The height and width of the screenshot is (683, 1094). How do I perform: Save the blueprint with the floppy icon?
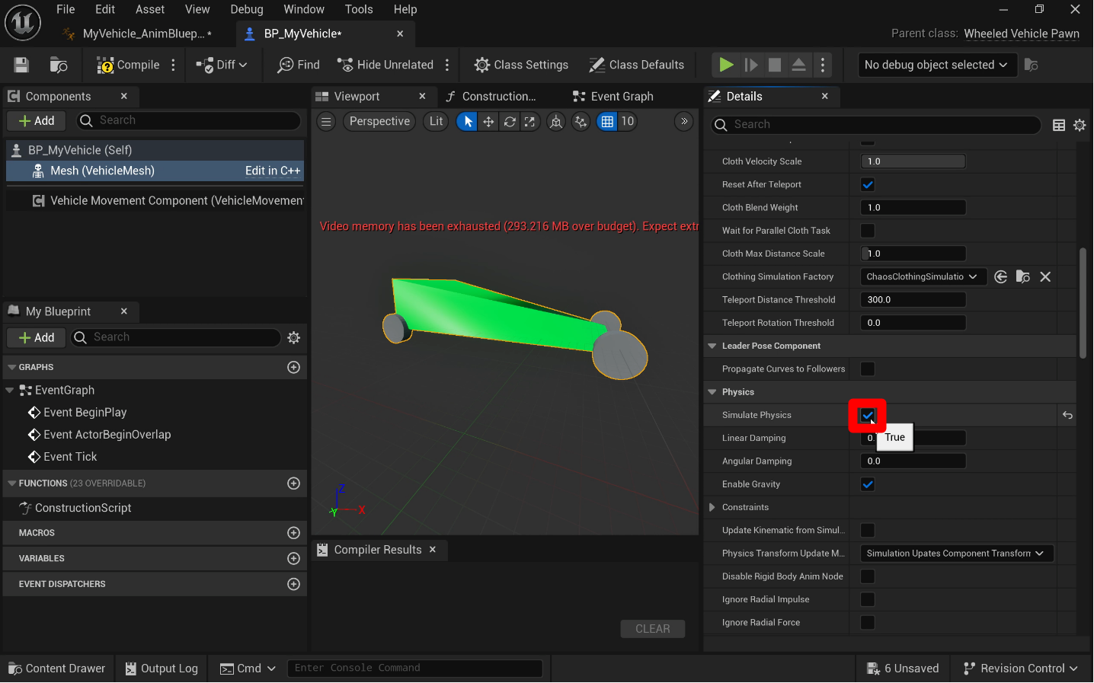click(21, 65)
